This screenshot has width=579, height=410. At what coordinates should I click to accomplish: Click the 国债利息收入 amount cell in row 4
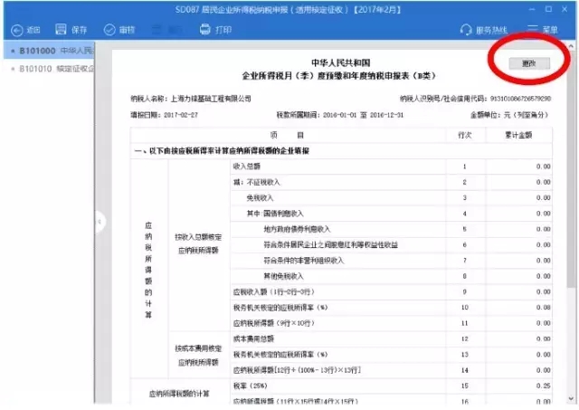pos(519,214)
